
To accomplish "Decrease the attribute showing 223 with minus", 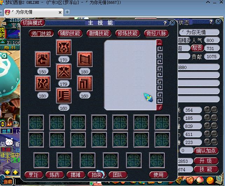I will pos(214,142).
